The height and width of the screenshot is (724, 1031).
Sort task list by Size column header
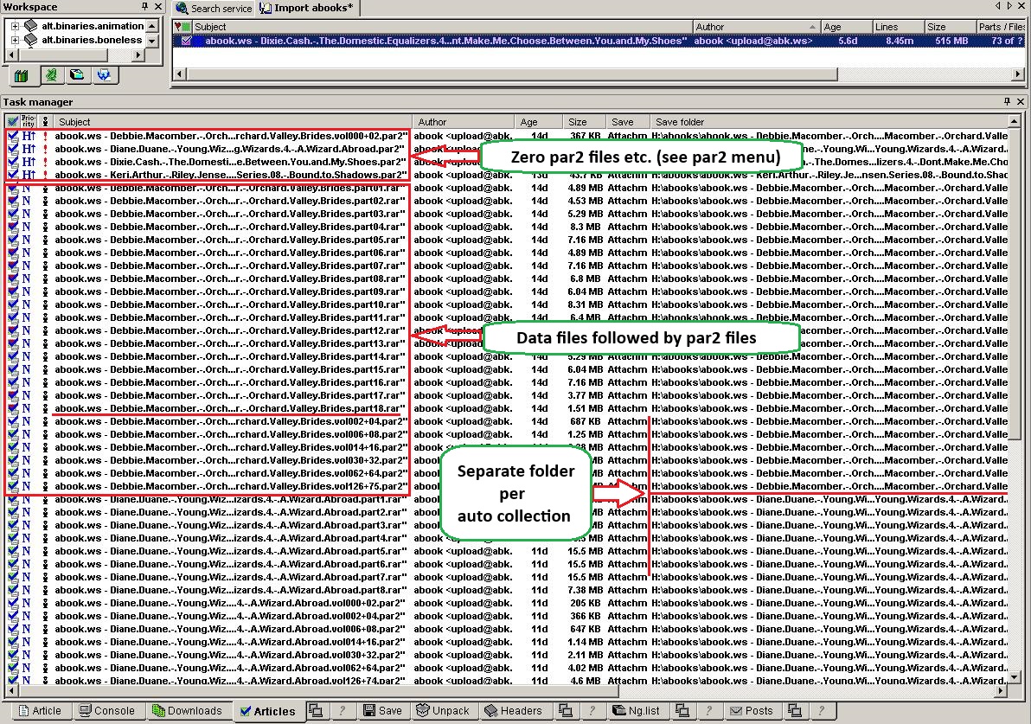tap(577, 122)
